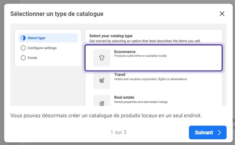Click the Suivant button
Viewport: 235px width, 145px height.
coord(208,132)
